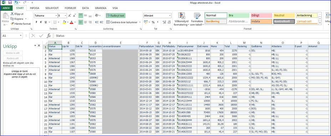Image resolution: width=331 pixels, height=136 pixels.
Task: Switch to the GRANSKA tab
Action: [x=101, y=8]
